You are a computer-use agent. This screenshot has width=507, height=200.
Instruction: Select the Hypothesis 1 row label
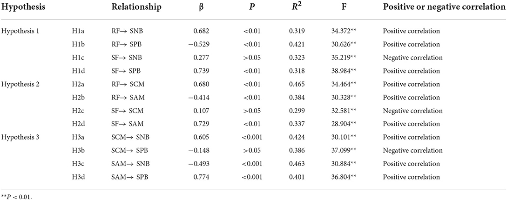point(22,31)
